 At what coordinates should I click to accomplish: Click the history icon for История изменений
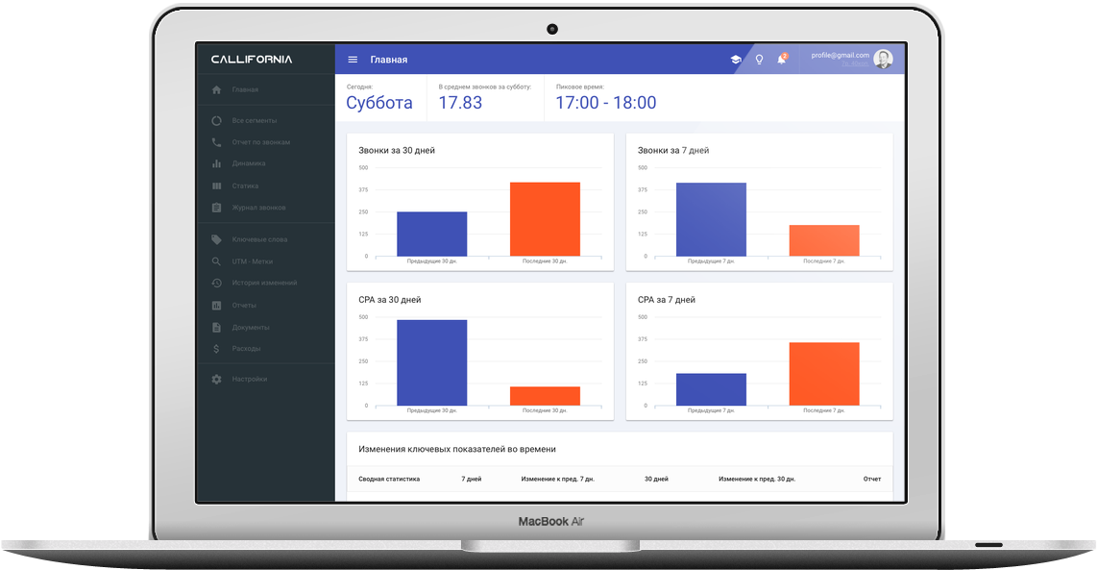point(216,283)
